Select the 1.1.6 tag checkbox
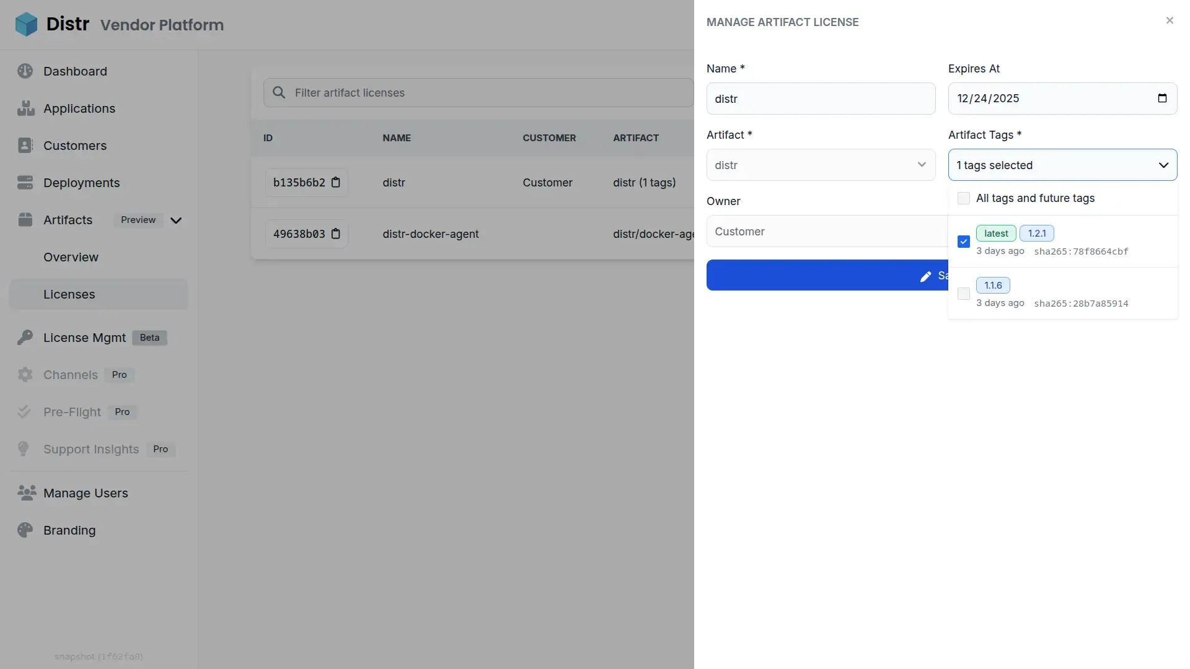Image resolution: width=1190 pixels, height=669 pixels. click(964, 294)
